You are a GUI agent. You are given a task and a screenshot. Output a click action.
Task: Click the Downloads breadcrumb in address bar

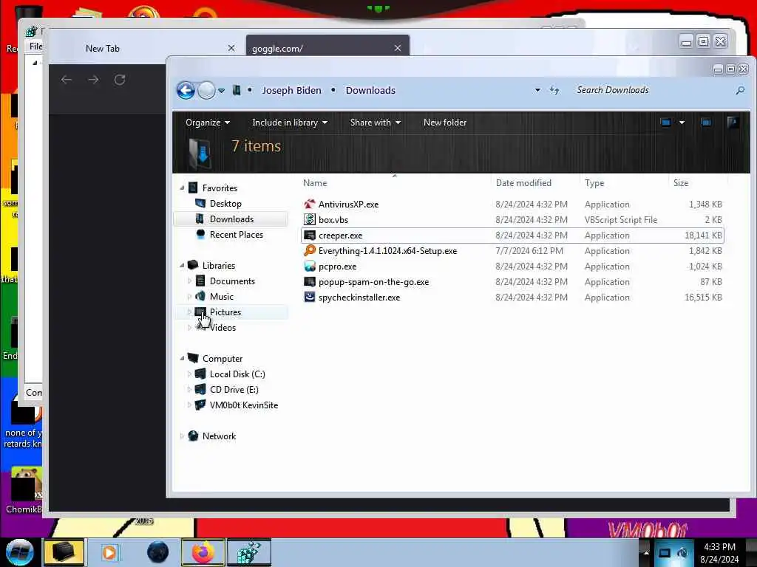370,90
